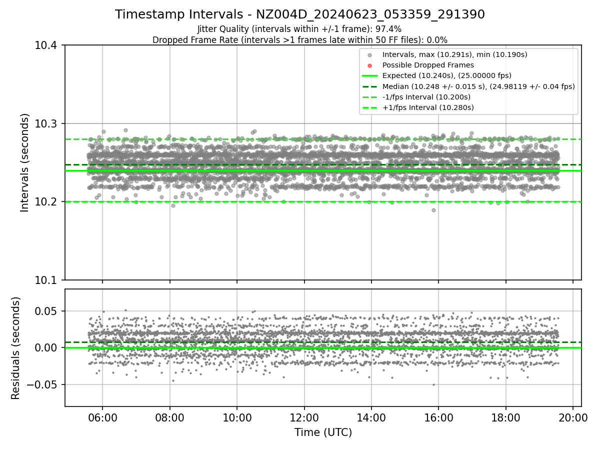Click the x-axis tick label '12:00'
The height and width of the screenshot is (450, 600).
[x=304, y=417]
